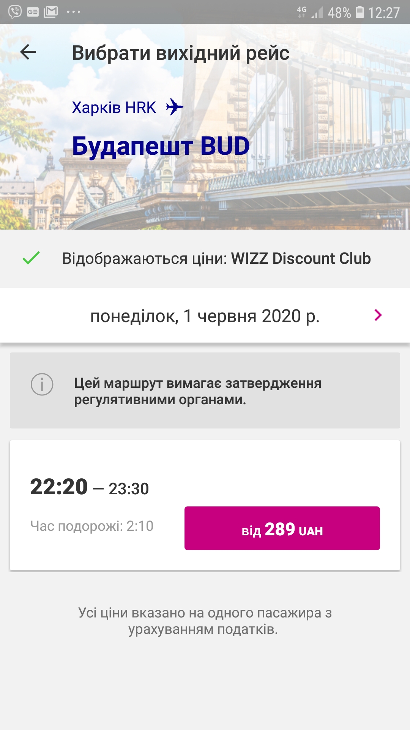Tap the regulatory approval notice banner

coord(205,391)
